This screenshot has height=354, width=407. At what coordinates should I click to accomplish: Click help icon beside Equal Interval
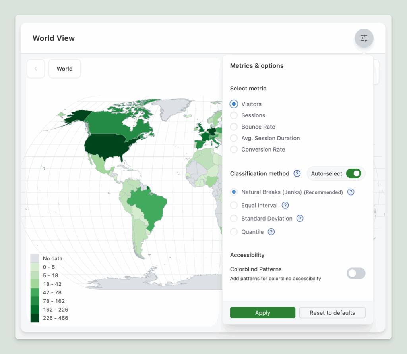coord(285,205)
